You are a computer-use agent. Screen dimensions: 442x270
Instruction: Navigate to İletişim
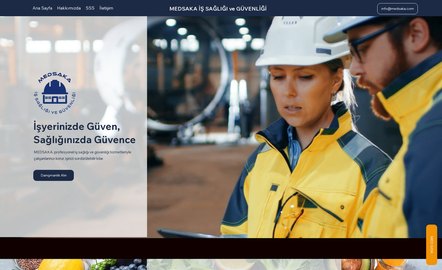[x=106, y=8]
